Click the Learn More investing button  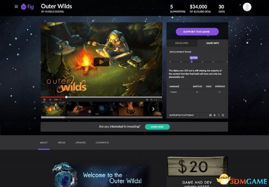click(157, 127)
